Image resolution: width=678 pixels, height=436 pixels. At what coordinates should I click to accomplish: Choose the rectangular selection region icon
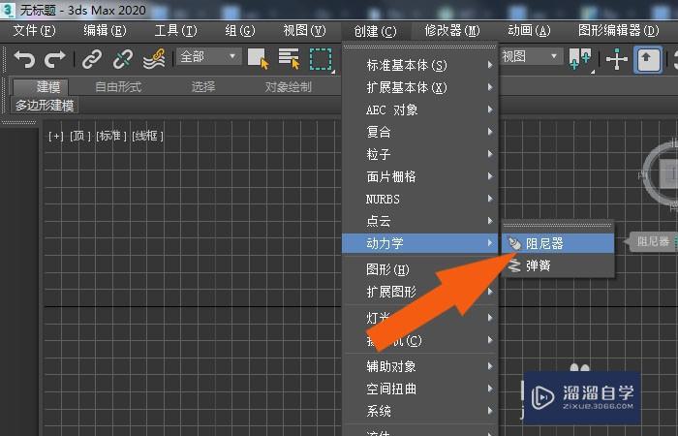pyautogui.click(x=321, y=59)
